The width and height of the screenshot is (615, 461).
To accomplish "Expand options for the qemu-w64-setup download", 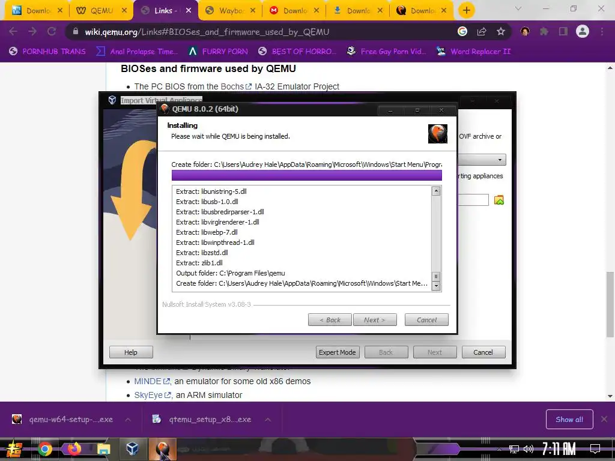I will tap(128, 420).
